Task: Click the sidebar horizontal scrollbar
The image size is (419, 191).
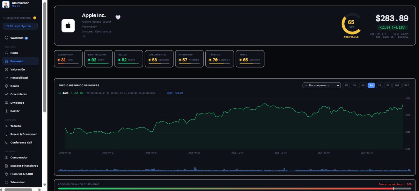Action: (x=18, y=190)
